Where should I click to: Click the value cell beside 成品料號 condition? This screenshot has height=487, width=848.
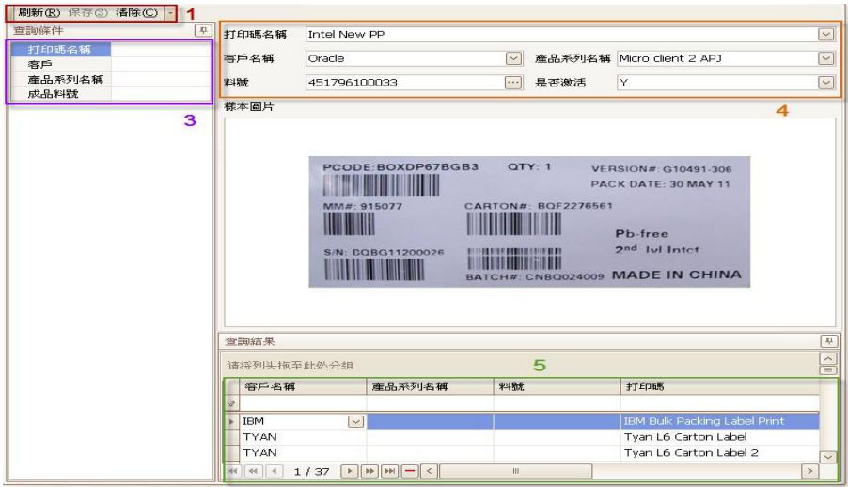161,94
